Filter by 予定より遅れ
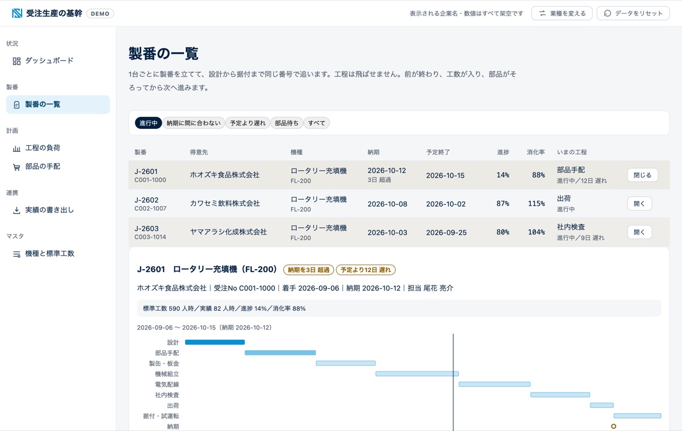The width and height of the screenshot is (682, 431). coord(247,123)
